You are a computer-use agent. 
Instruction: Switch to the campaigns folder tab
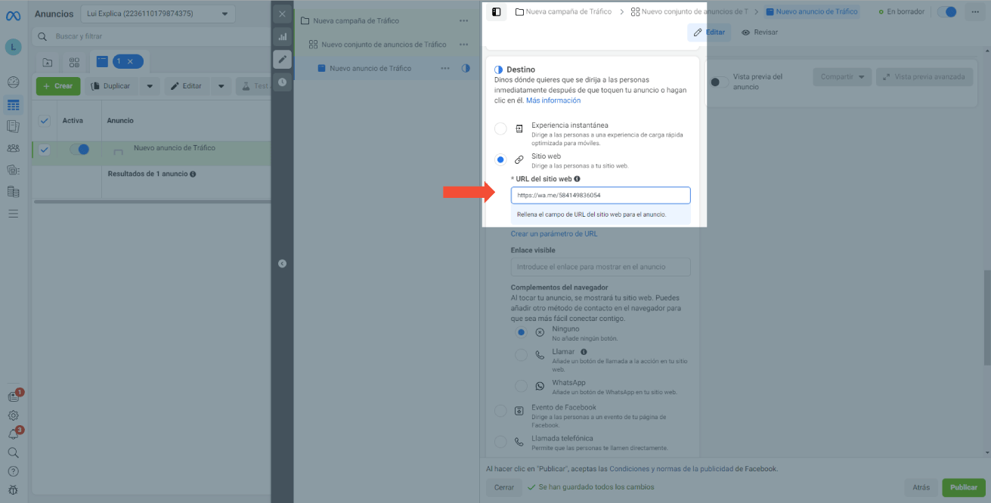(48, 62)
